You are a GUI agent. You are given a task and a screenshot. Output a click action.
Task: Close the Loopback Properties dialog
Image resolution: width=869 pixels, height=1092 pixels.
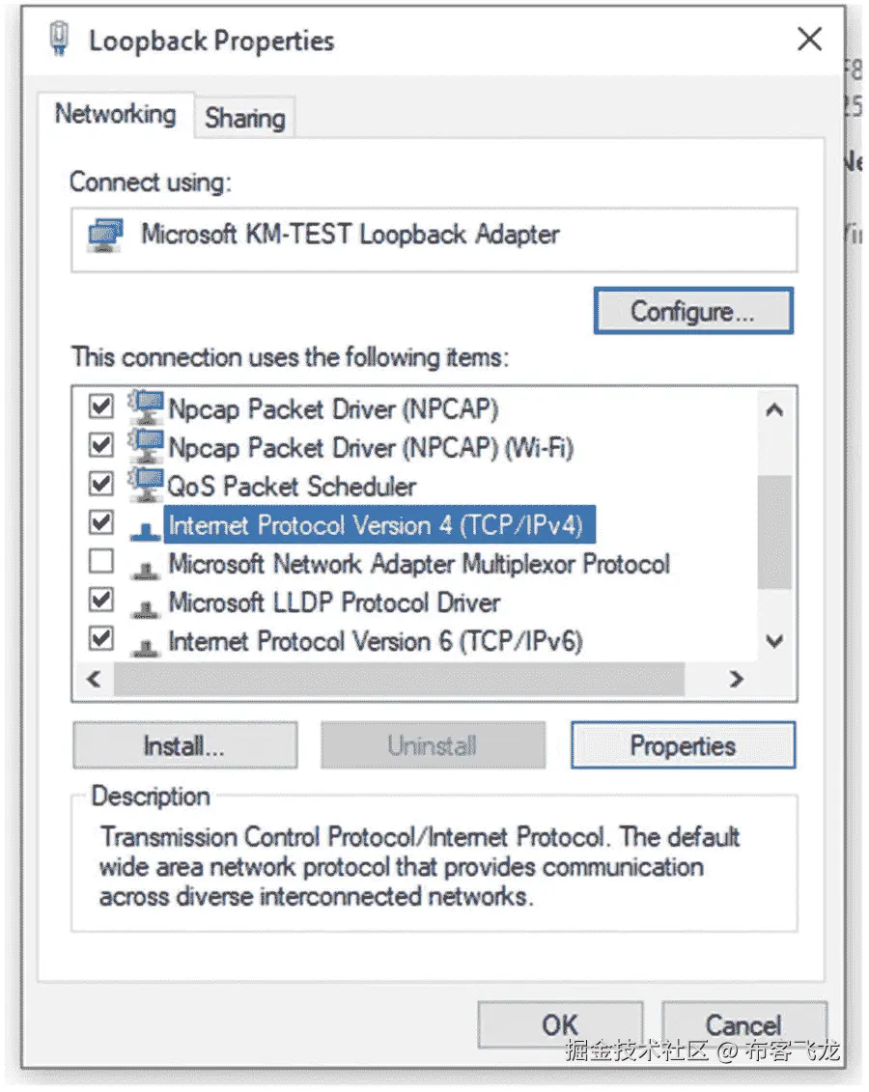click(809, 40)
